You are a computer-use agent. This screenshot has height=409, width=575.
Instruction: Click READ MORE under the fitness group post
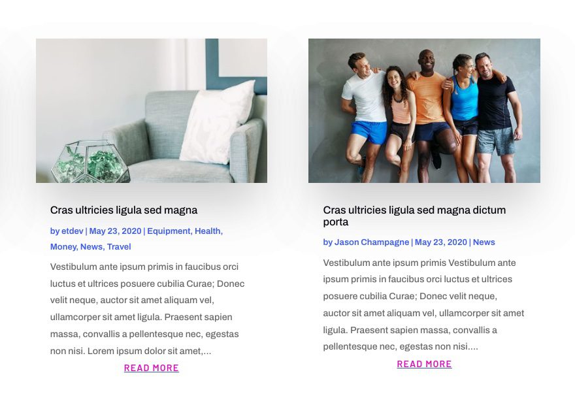point(424,364)
